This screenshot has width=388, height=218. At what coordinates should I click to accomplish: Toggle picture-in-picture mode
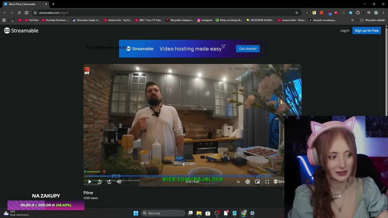click(x=257, y=182)
